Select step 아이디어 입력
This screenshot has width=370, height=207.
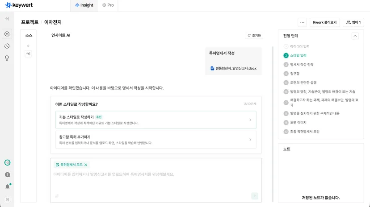click(296, 46)
